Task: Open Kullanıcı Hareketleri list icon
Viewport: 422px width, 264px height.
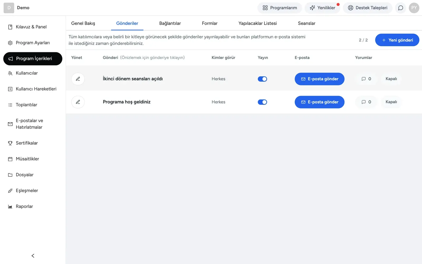Action: 10,89
